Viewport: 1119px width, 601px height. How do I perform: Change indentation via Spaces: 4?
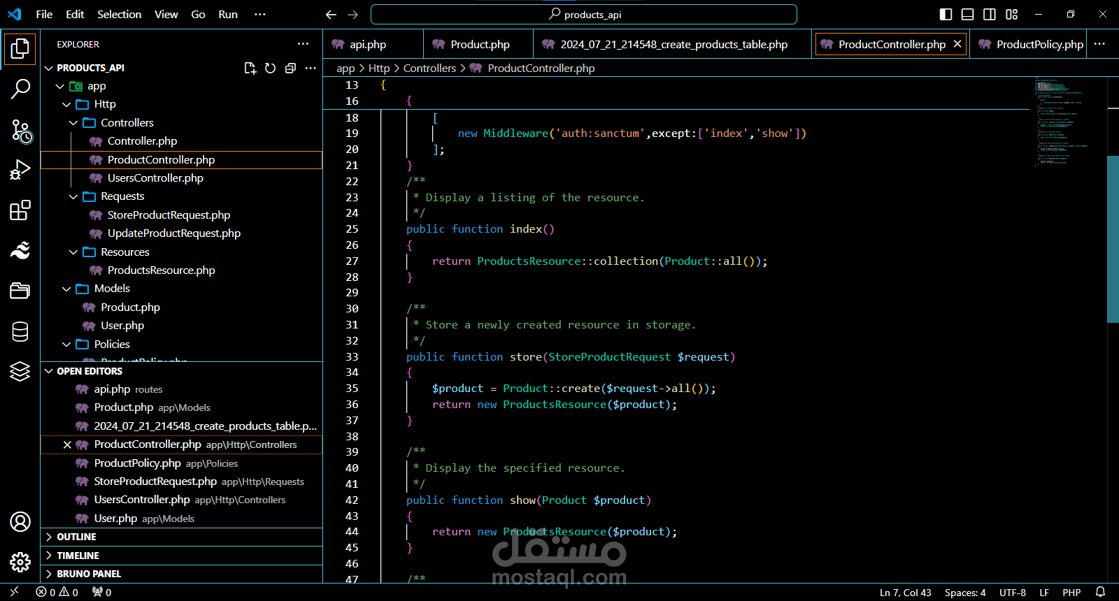(x=965, y=592)
